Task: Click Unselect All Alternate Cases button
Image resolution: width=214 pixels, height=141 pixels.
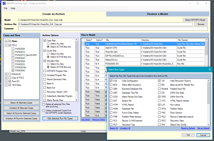Action: tap(21, 108)
